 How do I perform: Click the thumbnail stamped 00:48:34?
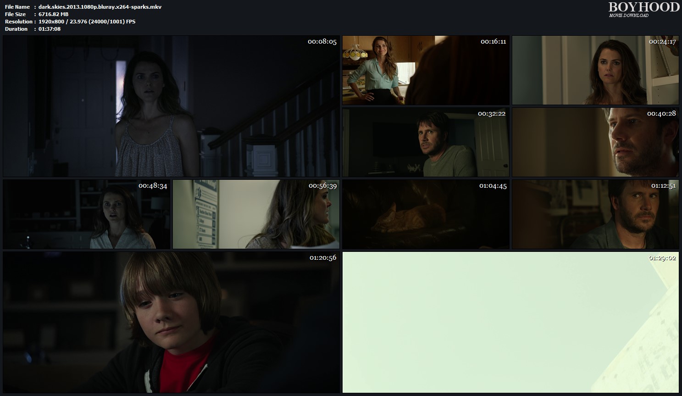(x=86, y=214)
